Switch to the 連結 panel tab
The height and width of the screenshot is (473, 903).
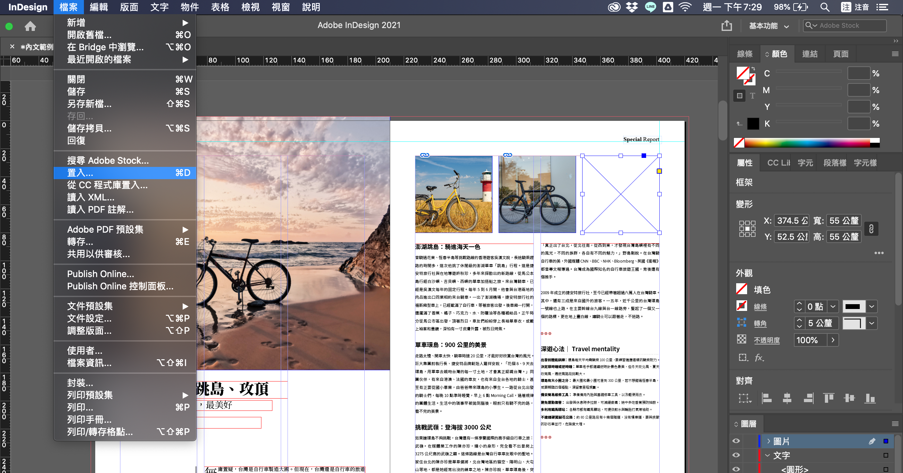tap(809, 54)
